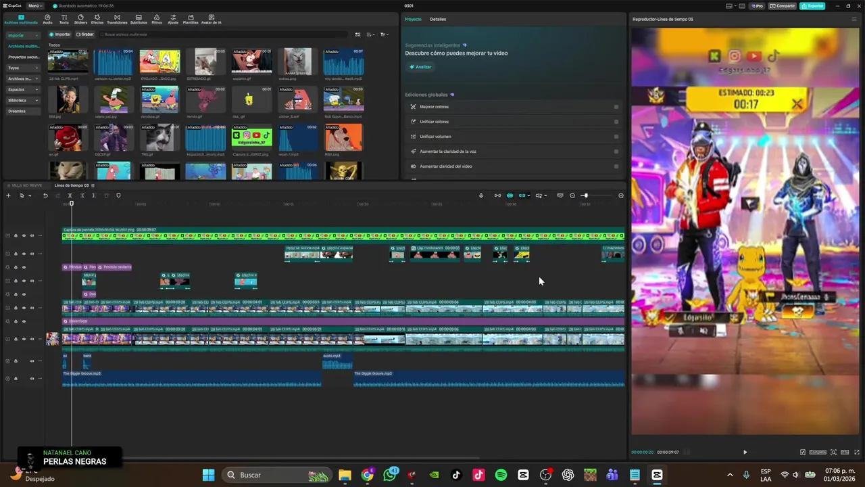865x487 pixels.
Task: Open the Ajuste tab
Action: pos(173,19)
